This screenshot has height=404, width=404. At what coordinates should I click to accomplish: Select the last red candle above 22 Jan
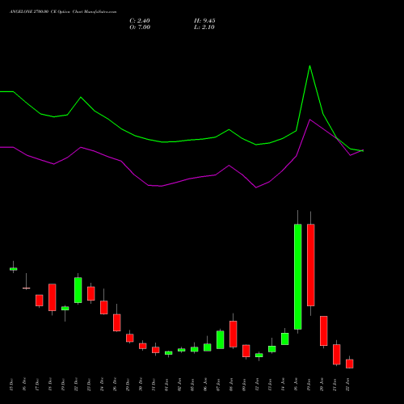pos(349,364)
